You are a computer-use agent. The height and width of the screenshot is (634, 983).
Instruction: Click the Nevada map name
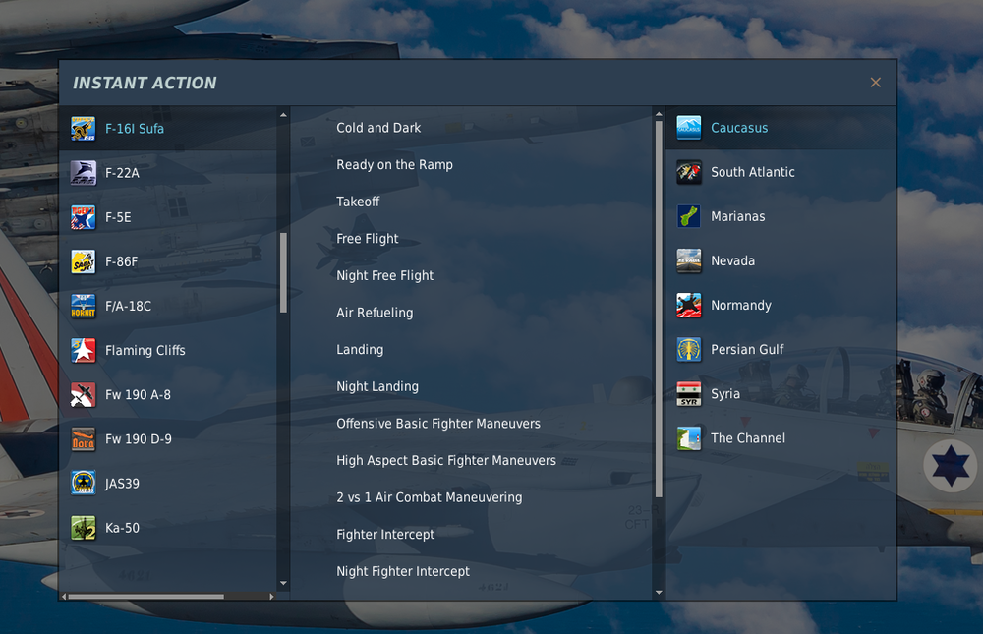coord(732,260)
